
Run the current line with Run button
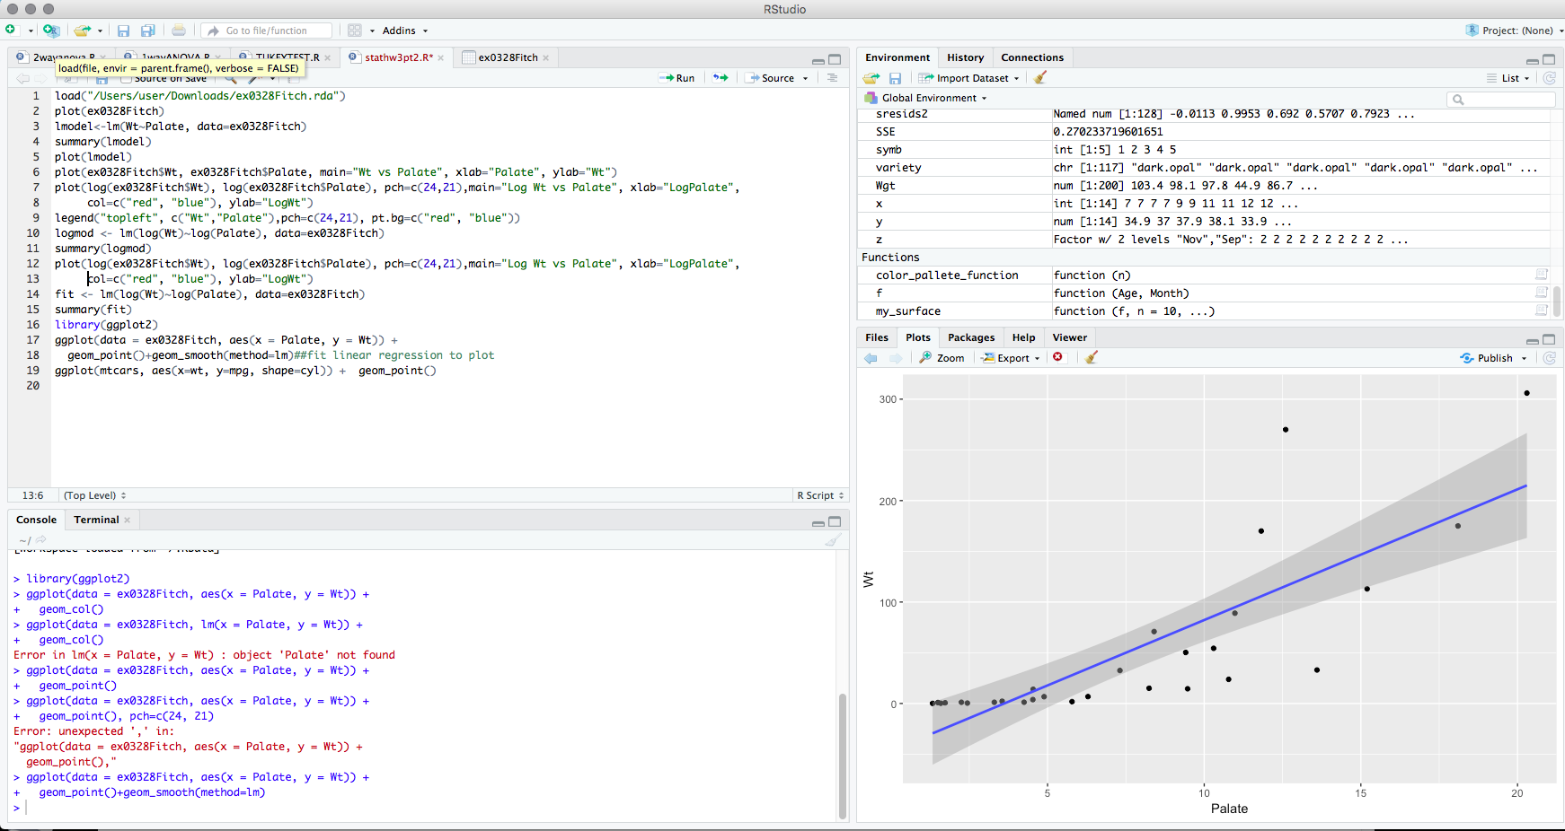point(676,78)
